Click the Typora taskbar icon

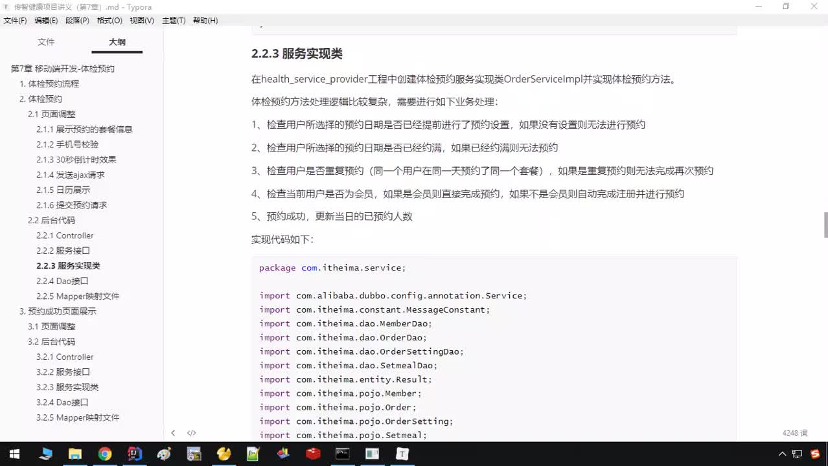[x=402, y=454]
